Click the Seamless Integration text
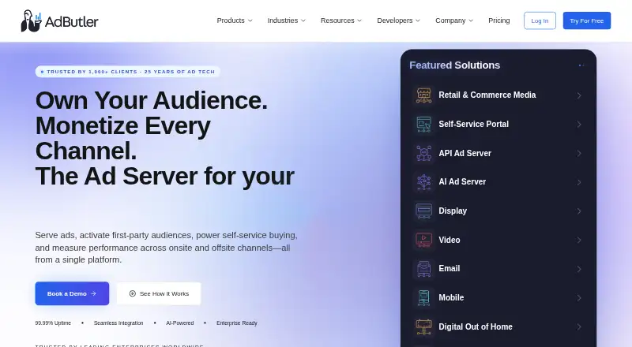The width and height of the screenshot is (632, 347). click(x=118, y=323)
